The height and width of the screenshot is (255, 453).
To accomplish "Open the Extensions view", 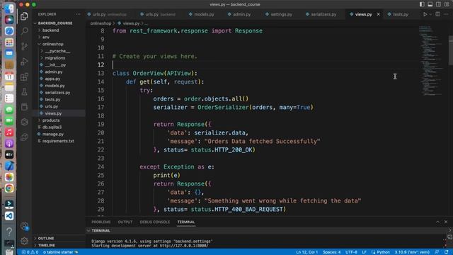I will [x=24, y=76].
